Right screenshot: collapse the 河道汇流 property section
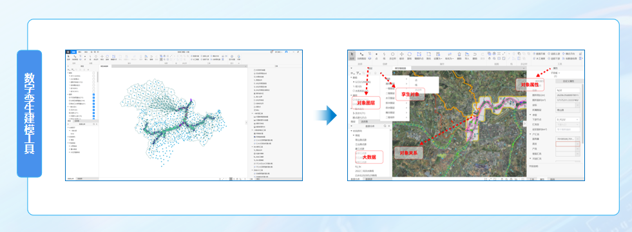The width and height of the screenshot is (632, 232). click(530, 159)
